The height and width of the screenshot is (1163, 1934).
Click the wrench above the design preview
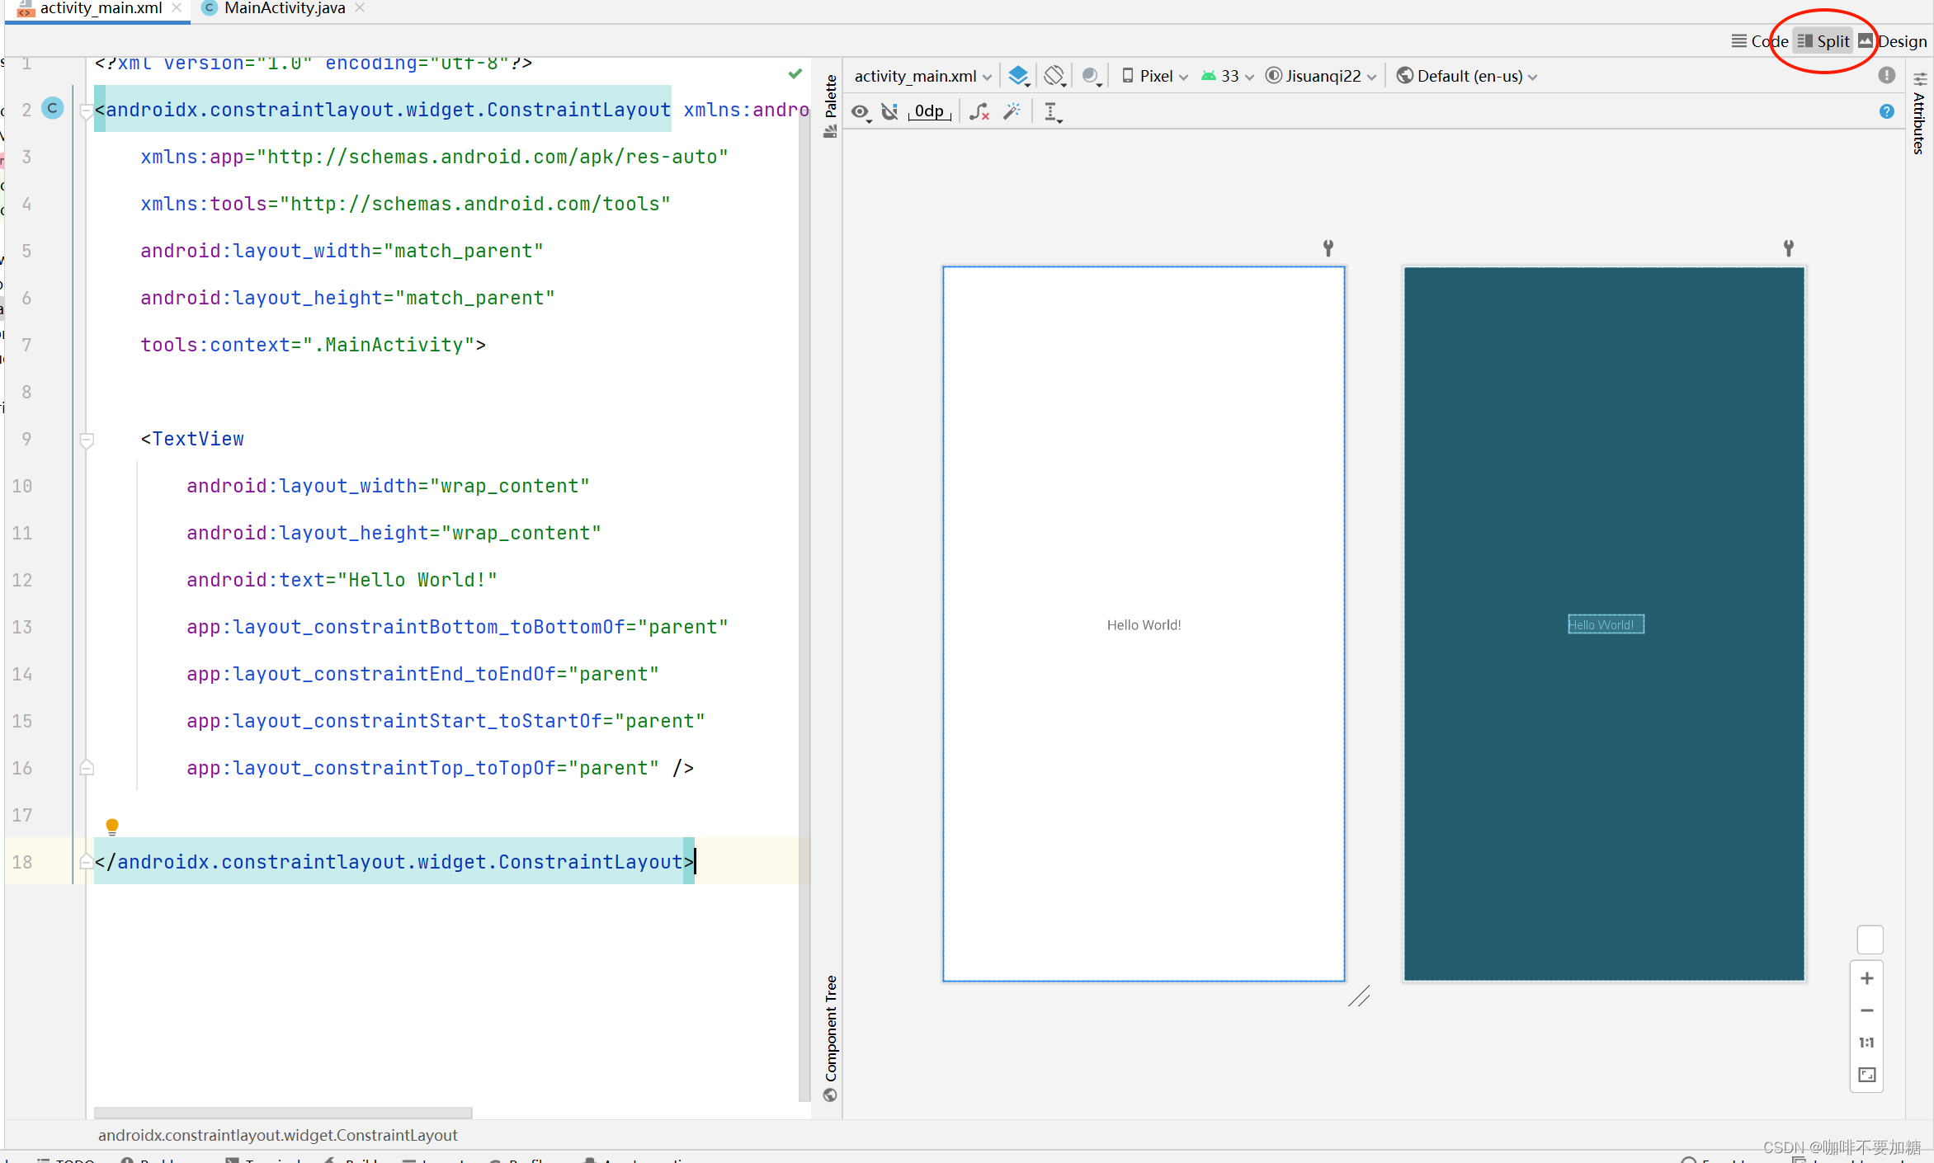(1328, 247)
